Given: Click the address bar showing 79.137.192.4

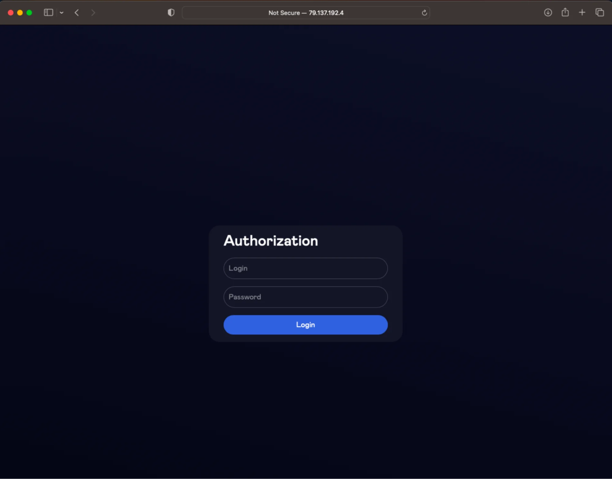Looking at the screenshot, I should click(306, 13).
